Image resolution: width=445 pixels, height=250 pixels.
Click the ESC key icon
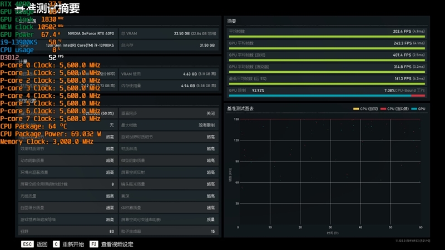pos(27,244)
